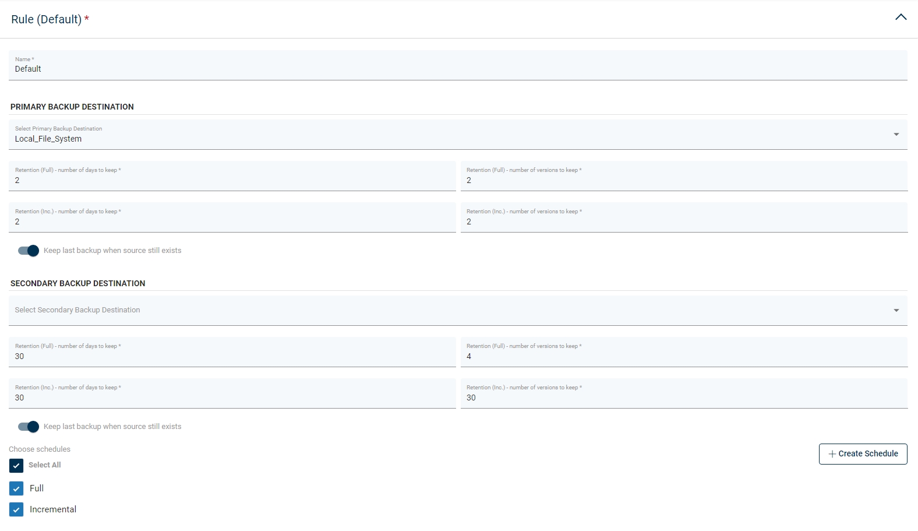918x531 pixels.
Task: Click the Name field containing Default
Action: point(457,68)
